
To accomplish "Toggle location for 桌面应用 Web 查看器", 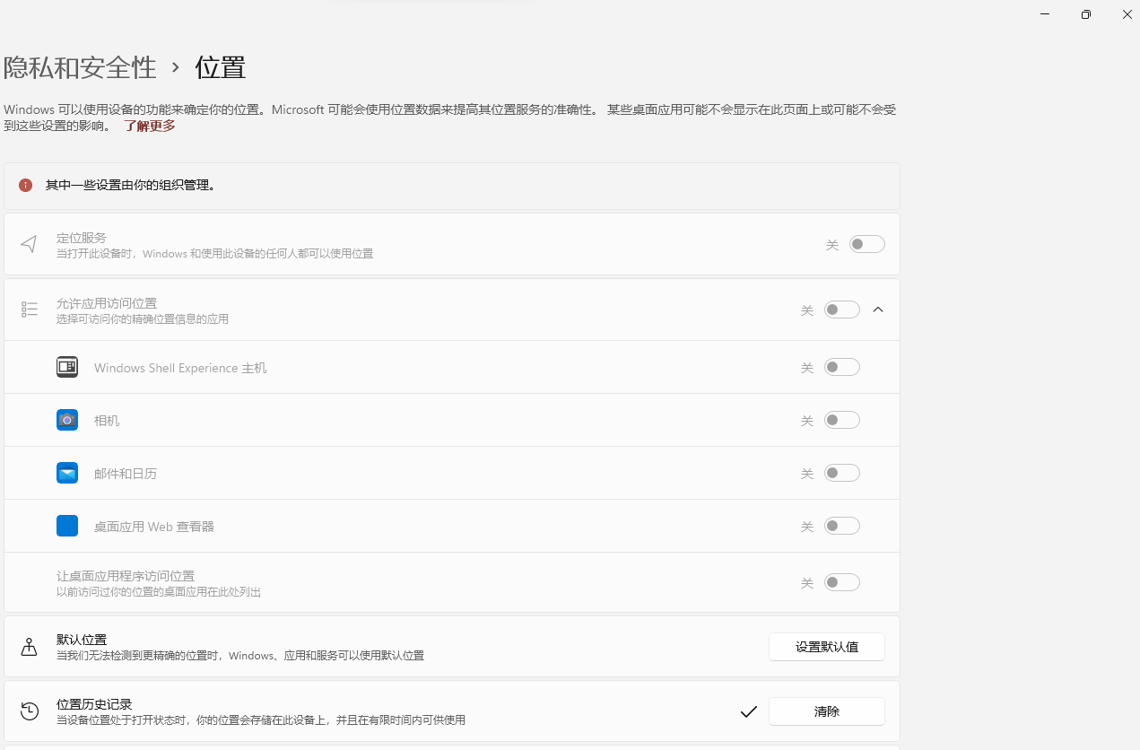I will pyautogui.click(x=842, y=526).
